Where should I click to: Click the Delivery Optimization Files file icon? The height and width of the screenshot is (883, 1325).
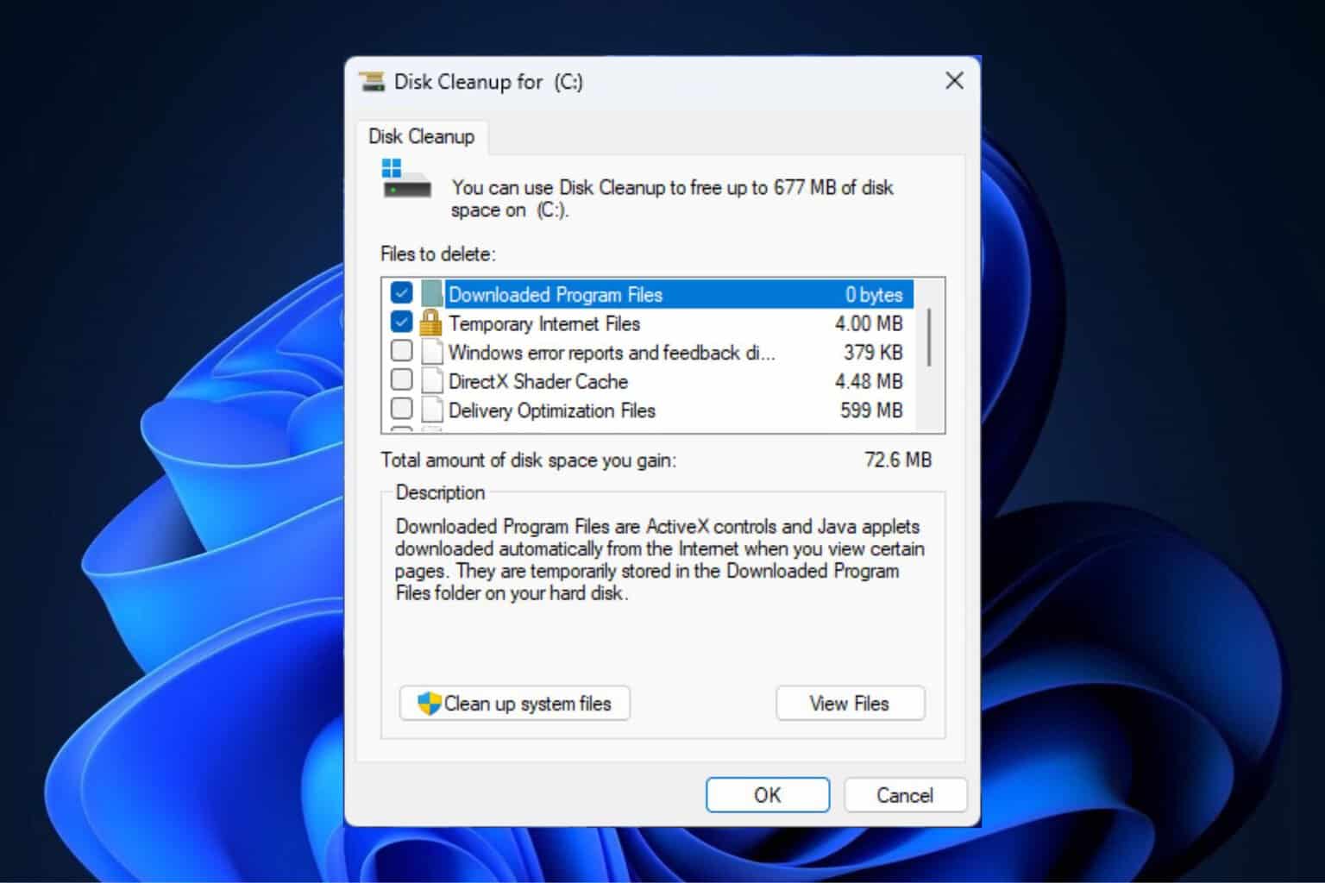point(432,410)
